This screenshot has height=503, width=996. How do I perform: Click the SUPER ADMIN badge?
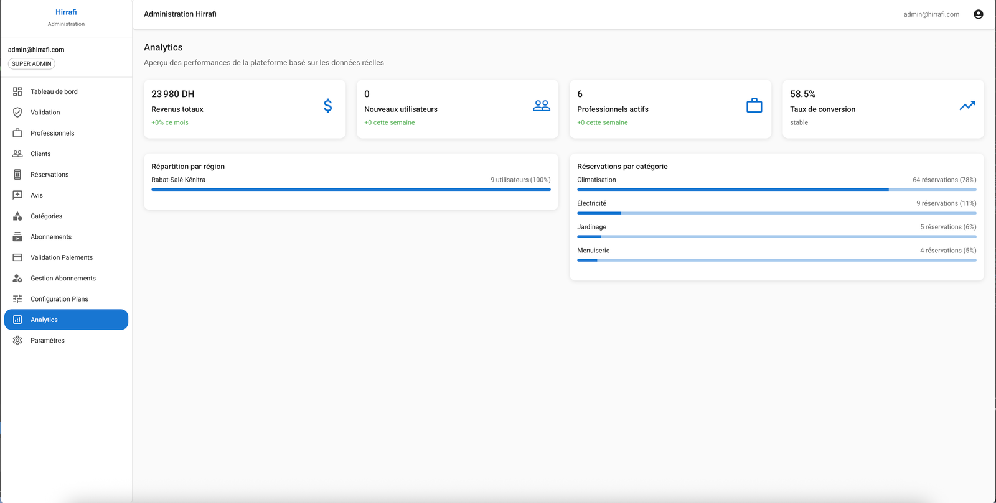[32, 63]
